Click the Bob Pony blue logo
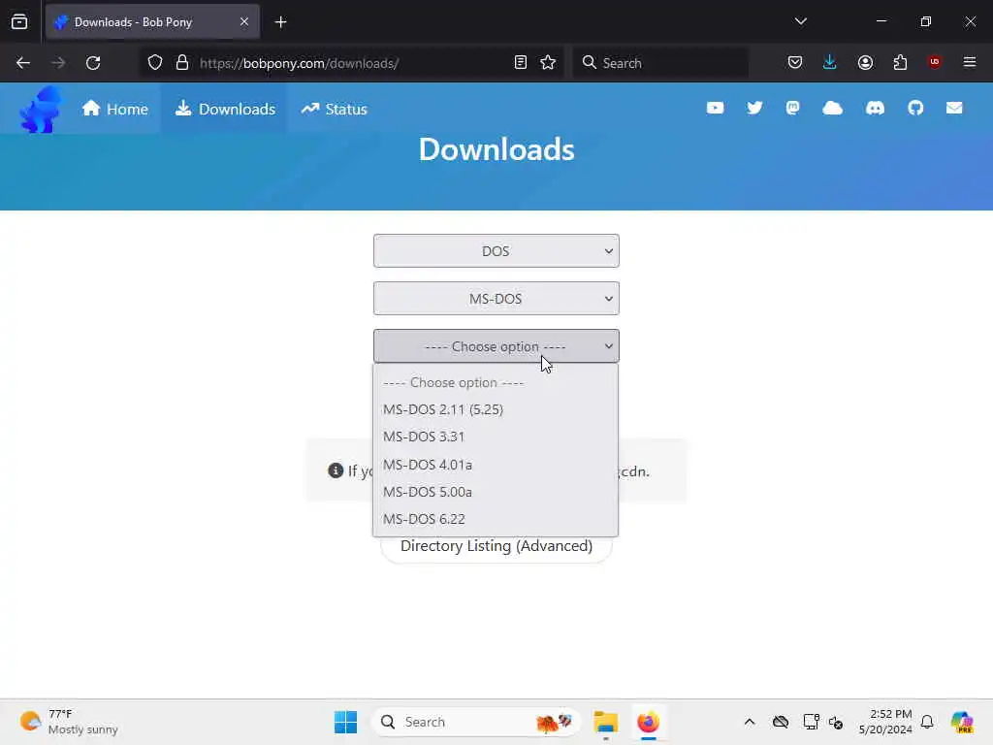993x745 pixels. pyautogui.click(x=41, y=110)
